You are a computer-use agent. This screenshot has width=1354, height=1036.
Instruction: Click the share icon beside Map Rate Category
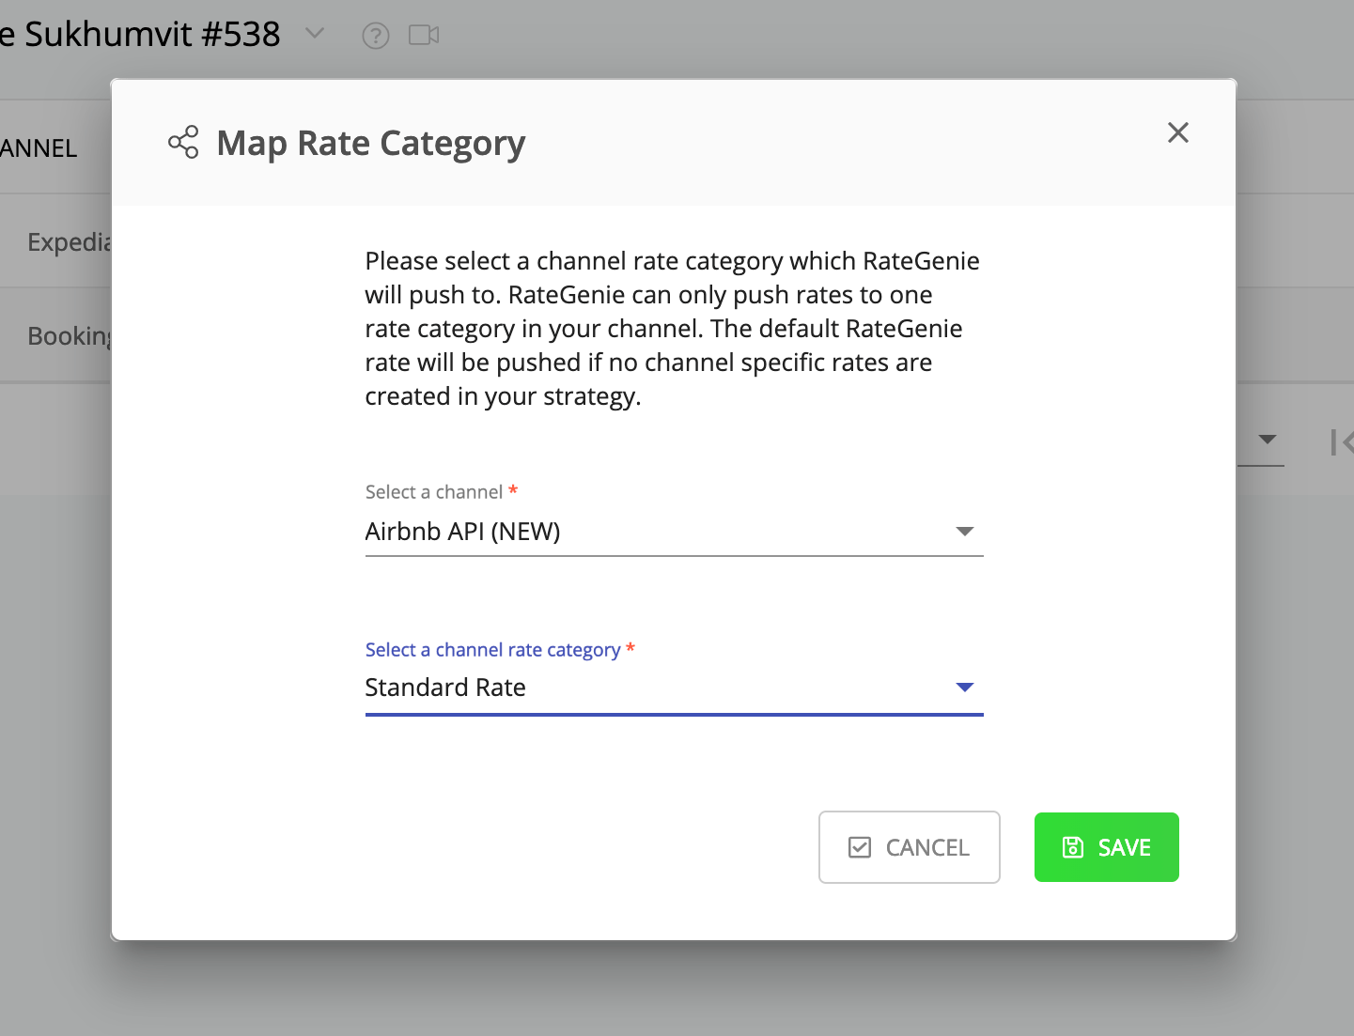[x=183, y=143]
